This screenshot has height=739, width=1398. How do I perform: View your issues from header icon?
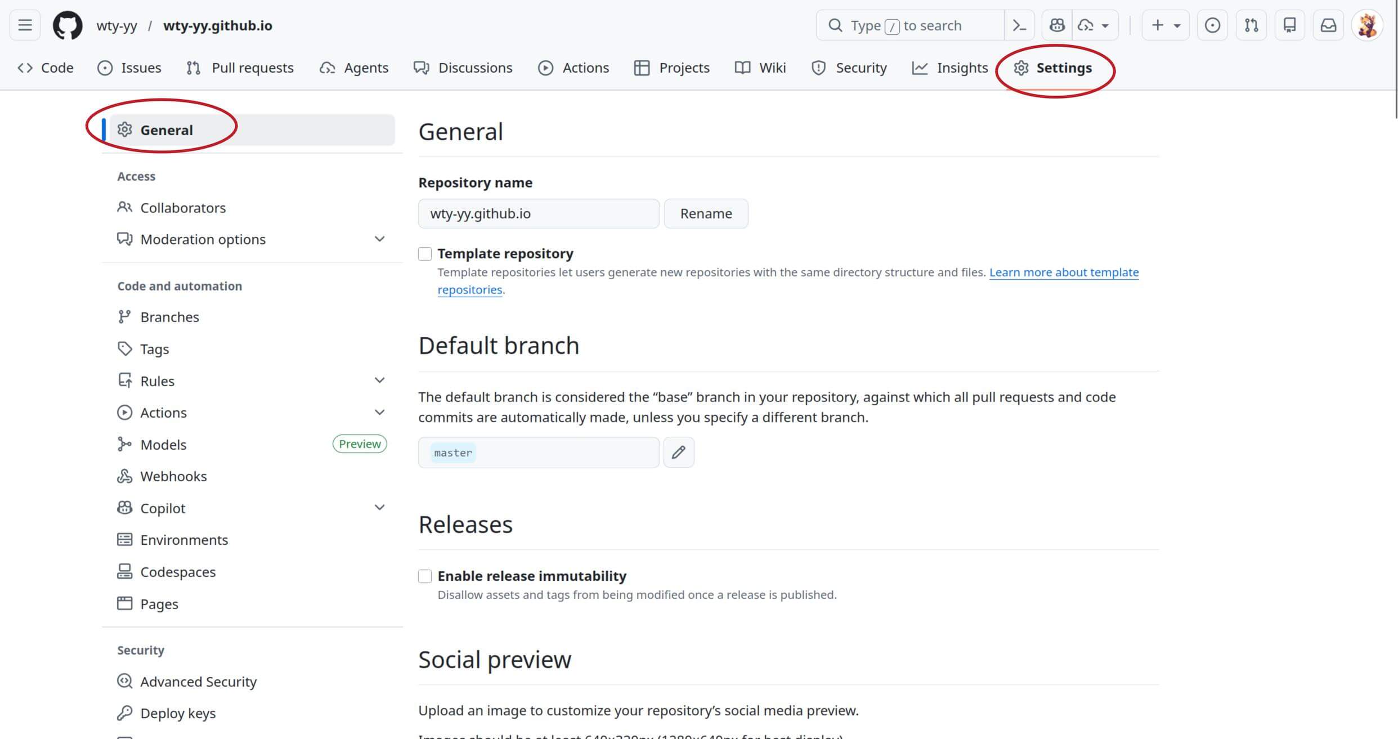point(1212,25)
